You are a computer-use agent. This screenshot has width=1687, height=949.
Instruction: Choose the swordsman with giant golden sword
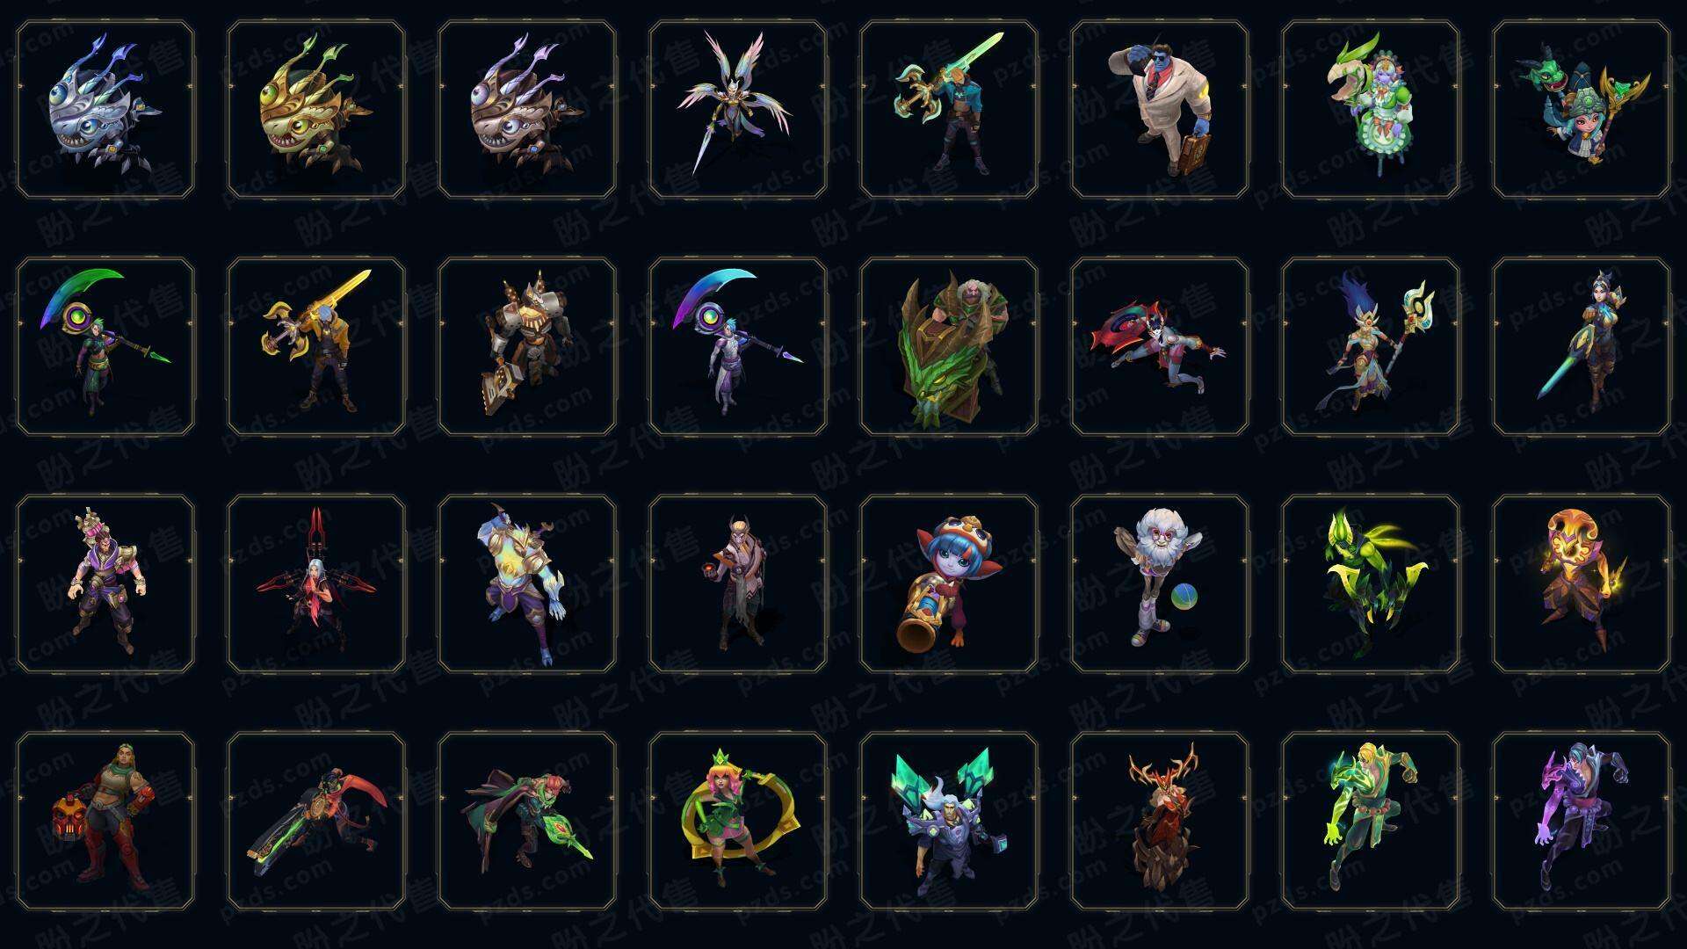pyautogui.click(x=316, y=346)
